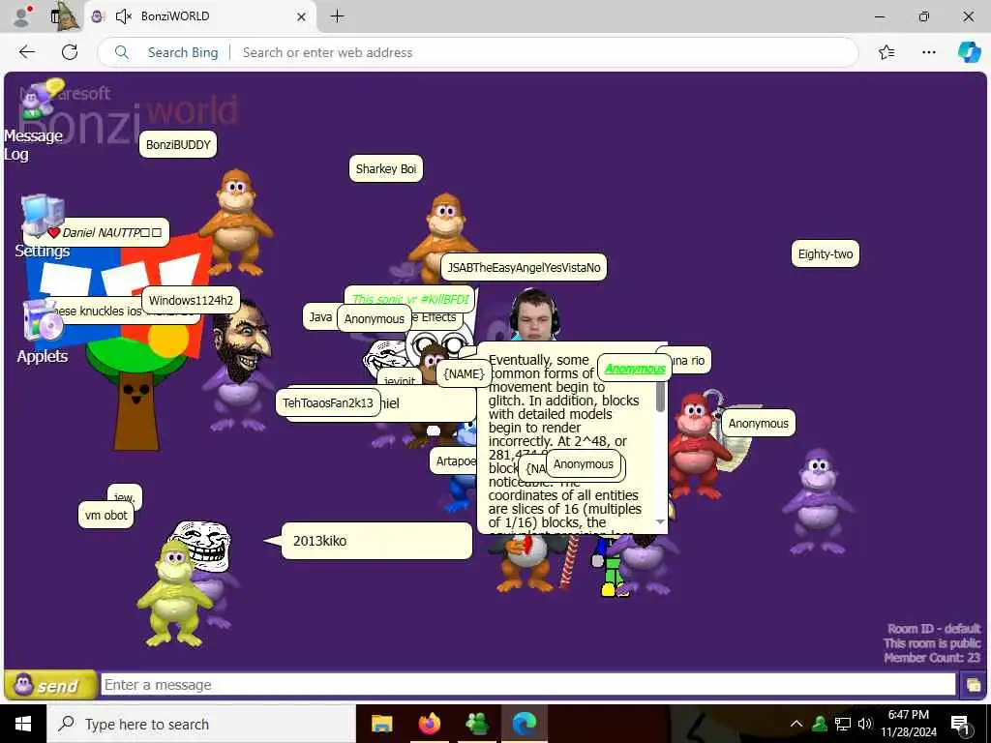Click the Sharkey Boi name tag
Viewport: 991px width, 743px height.
[x=386, y=168]
